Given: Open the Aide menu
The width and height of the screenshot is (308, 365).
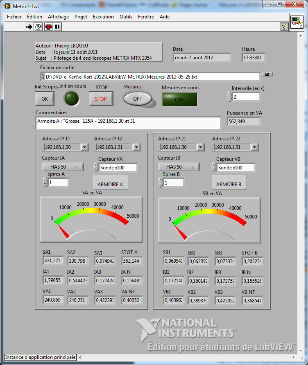Looking at the screenshot, I should click(x=165, y=17).
